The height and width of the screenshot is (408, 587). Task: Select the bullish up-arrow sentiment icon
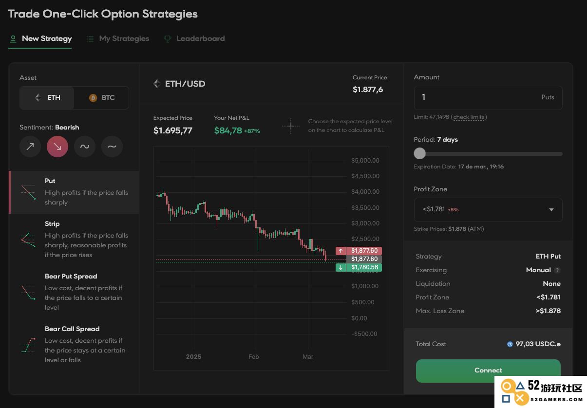coord(30,147)
